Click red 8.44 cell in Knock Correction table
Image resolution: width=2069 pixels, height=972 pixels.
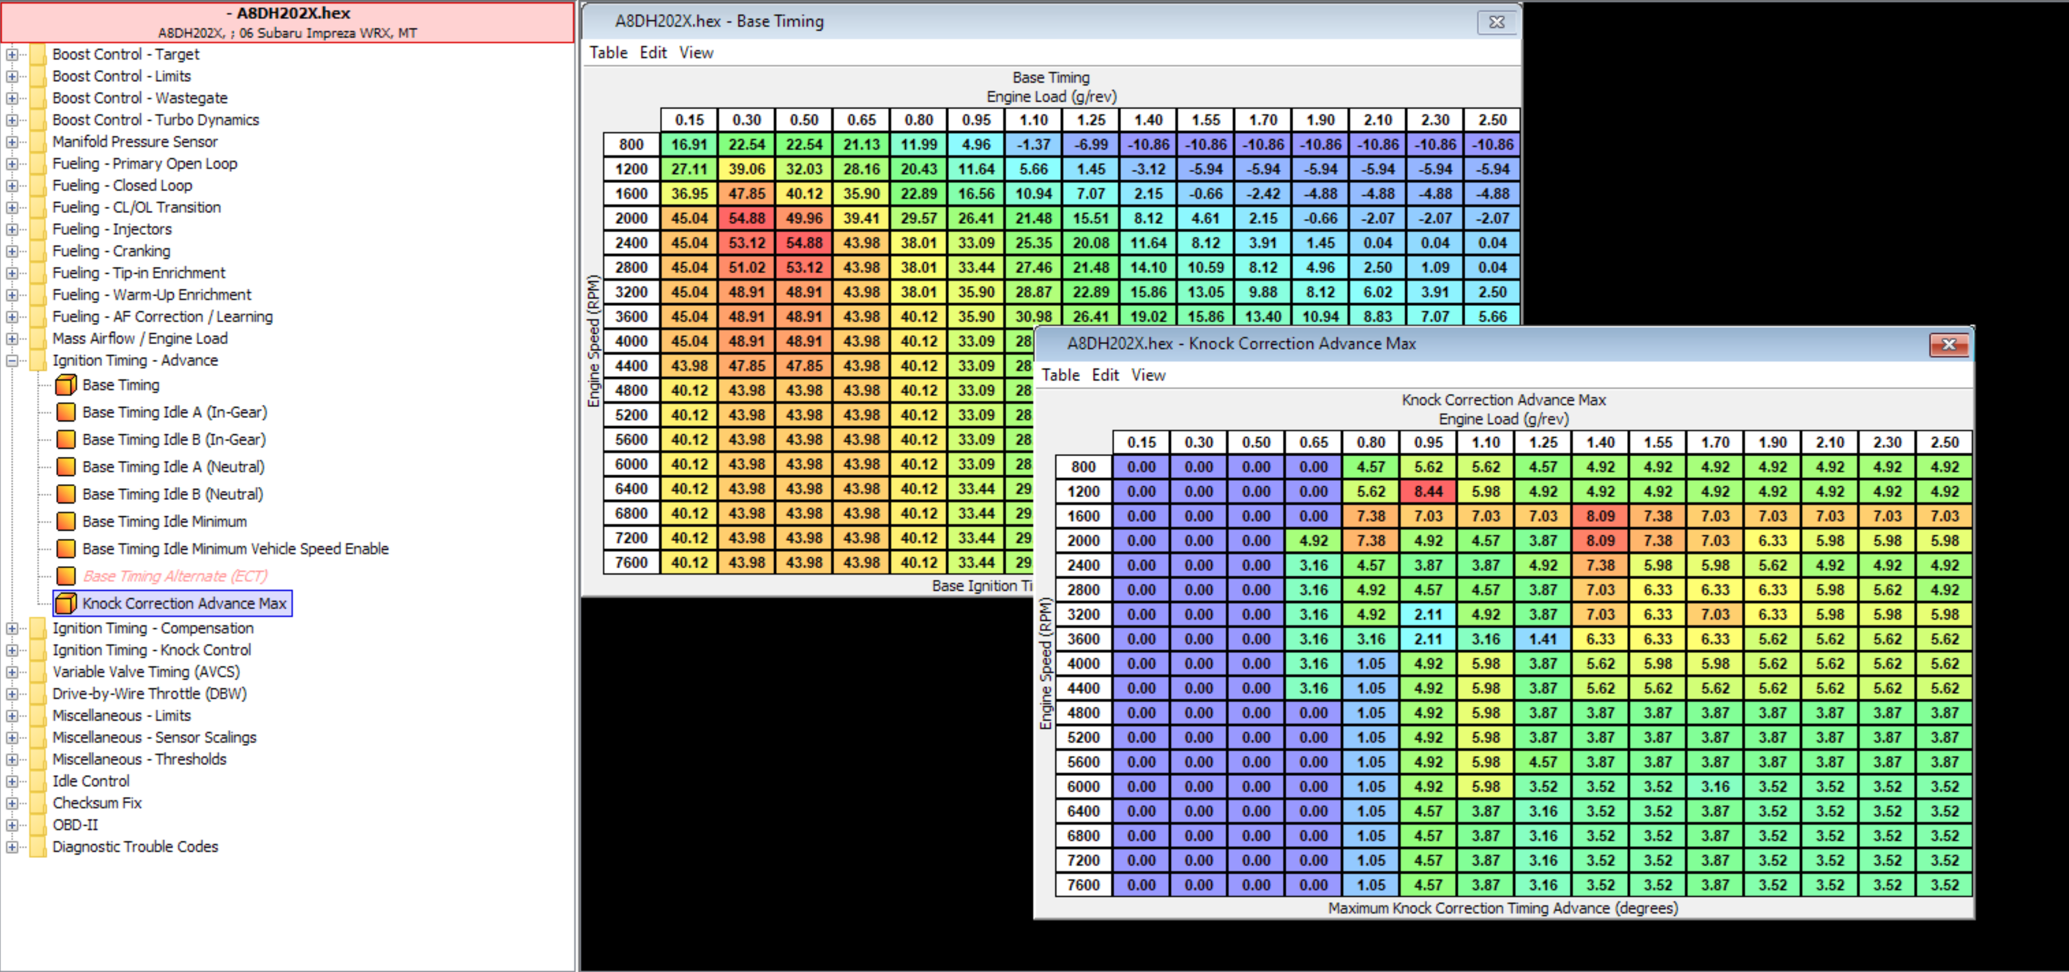pos(1428,492)
